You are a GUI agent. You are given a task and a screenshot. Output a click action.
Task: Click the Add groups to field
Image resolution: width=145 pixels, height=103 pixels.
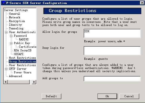point(112,79)
